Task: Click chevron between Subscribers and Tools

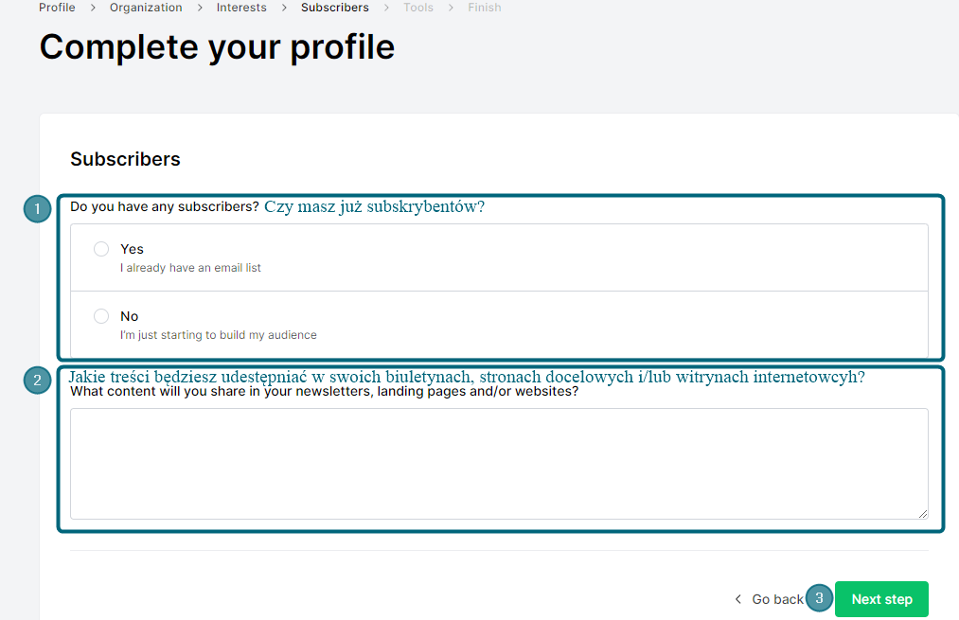Action: coord(386,8)
